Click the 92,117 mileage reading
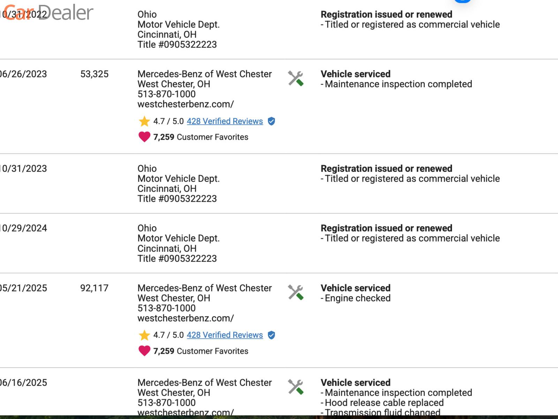Viewport: 558px width, 419px height. coord(94,288)
